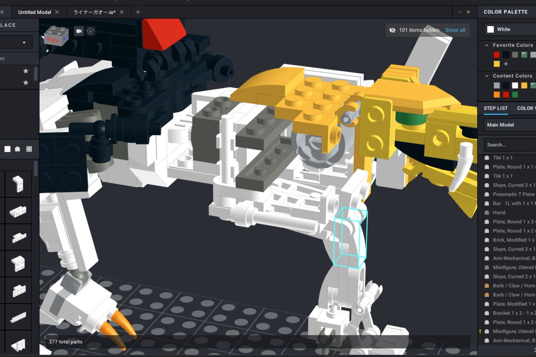Click the brick icon beside Hand
Image resolution: width=536 pixels, height=357 pixels.
487,212
